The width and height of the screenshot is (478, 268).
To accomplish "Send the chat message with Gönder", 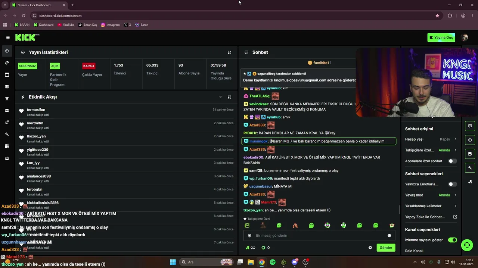I will [x=386, y=248].
